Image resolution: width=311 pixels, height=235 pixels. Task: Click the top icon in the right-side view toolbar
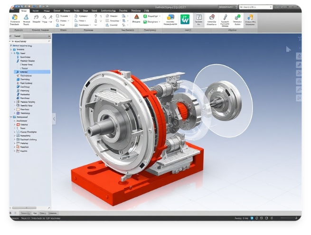click(299, 56)
